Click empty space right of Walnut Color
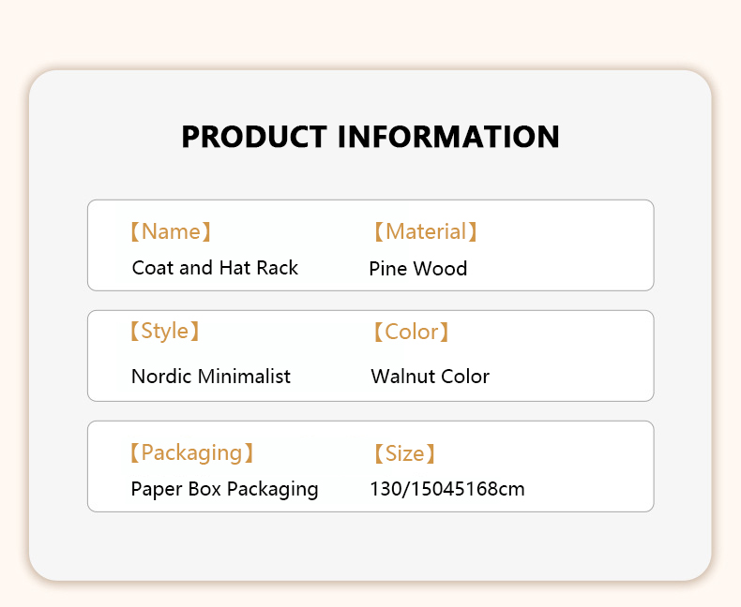741x607 pixels. [572, 377]
